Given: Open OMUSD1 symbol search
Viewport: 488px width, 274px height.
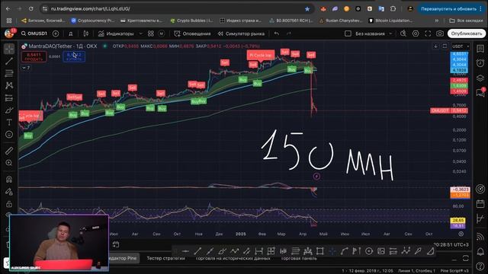Looking at the screenshot, I should pyautogui.click(x=34, y=33).
